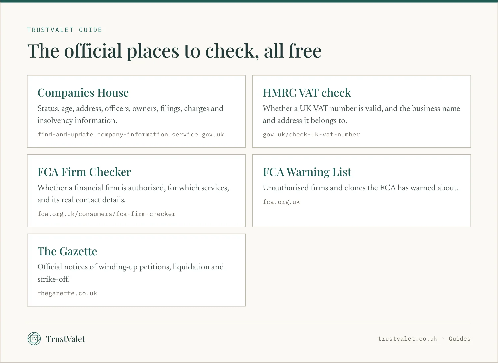Select The Gazette winding-up notices description
This screenshot has height=363, width=498.
131,273
